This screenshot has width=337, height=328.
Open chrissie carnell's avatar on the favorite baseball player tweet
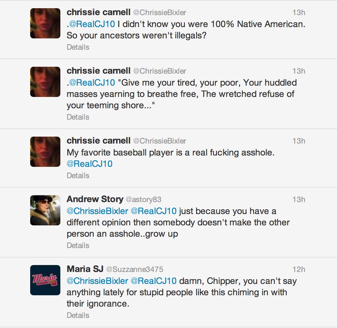point(45,152)
